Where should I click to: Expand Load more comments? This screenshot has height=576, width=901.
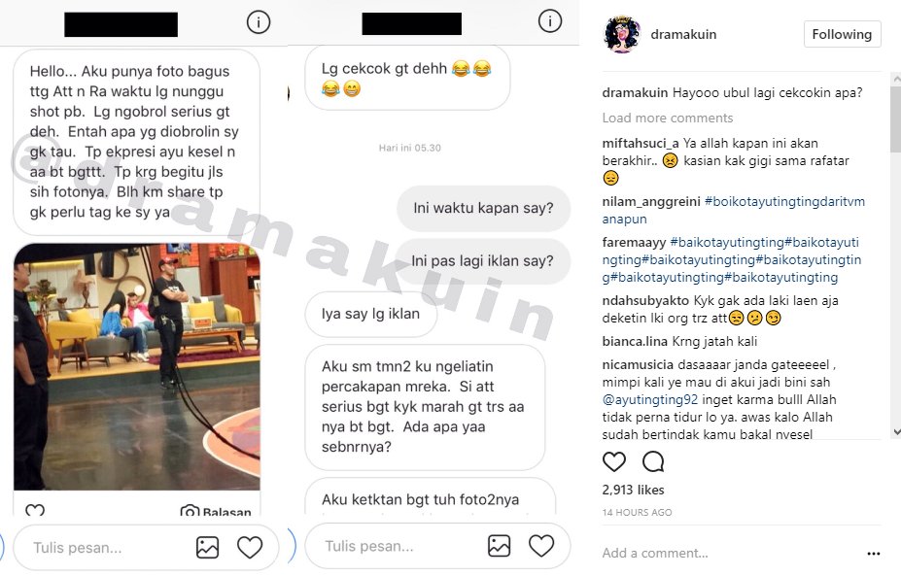coord(667,118)
